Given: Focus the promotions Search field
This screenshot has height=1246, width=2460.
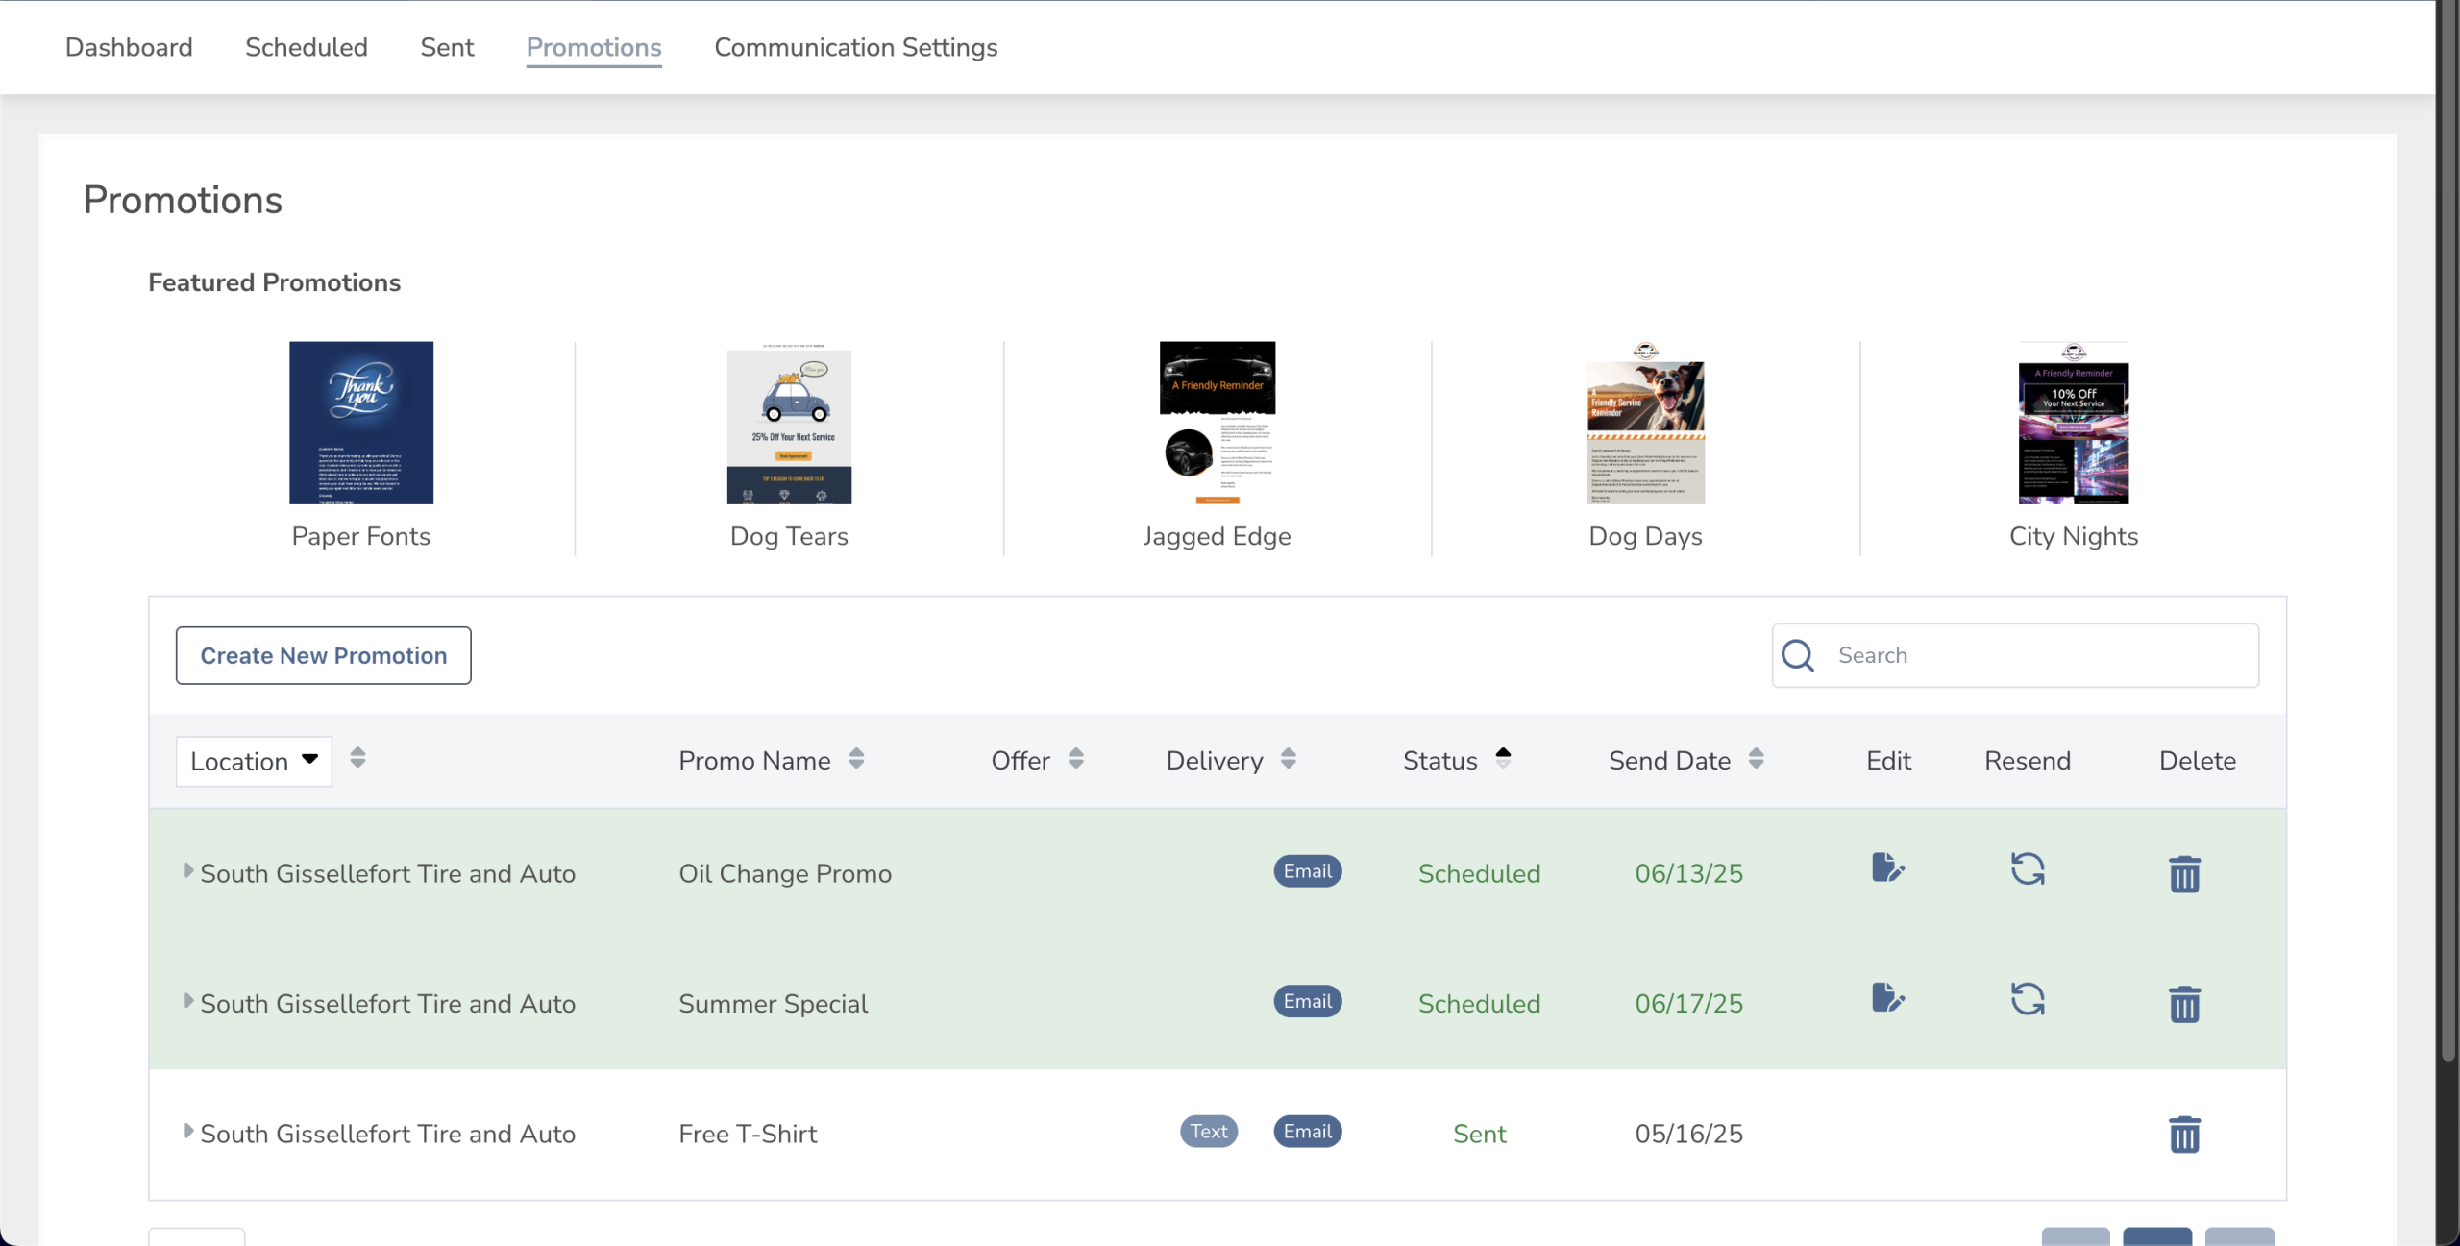Looking at the screenshot, I should pos(2015,655).
